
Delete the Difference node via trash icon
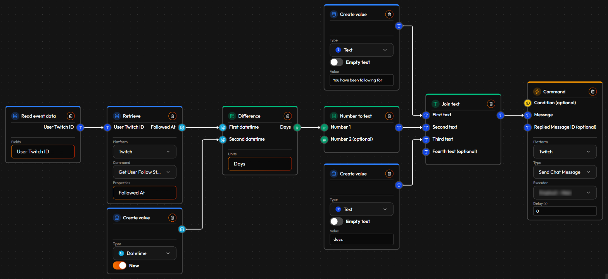tap(287, 116)
